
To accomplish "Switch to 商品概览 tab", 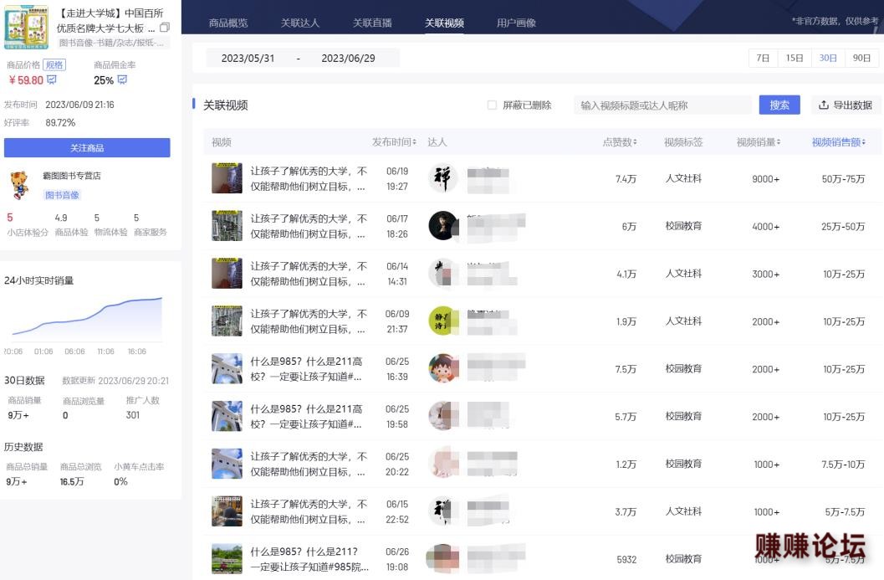I will 227,23.
